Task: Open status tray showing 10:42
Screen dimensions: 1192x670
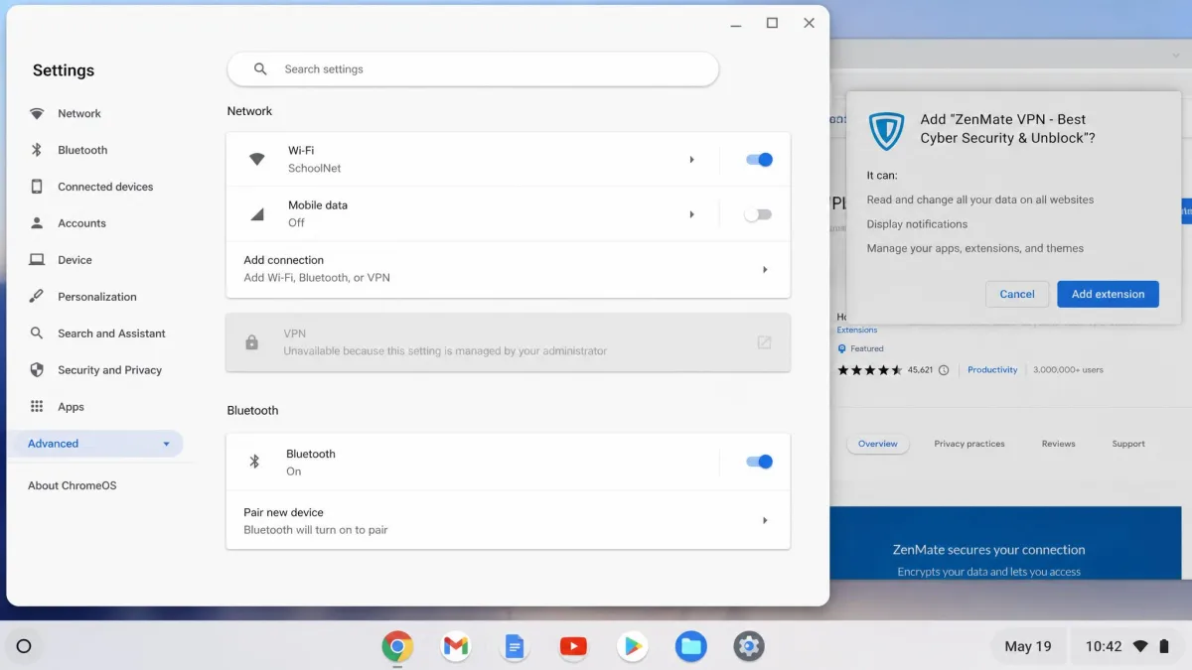Action: 1126,646
